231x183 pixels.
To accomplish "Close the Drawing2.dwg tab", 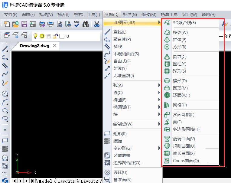I will (x=55, y=46).
